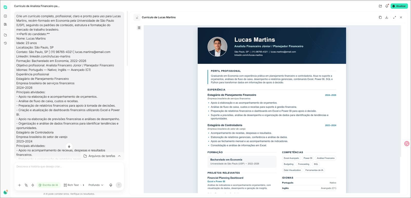Image resolution: width=411 pixels, height=198 pixels.
Task: Click the Inglês language row in résumé
Action: click(309, 188)
